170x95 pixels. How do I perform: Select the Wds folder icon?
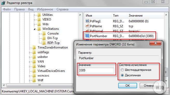click(x=39, y=24)
